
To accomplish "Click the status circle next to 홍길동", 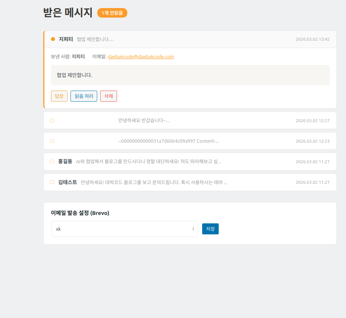I will (x=52, y=161).
